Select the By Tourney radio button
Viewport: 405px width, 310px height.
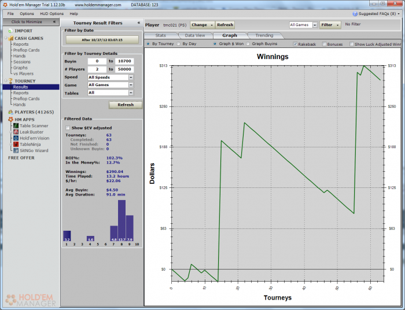148,43
